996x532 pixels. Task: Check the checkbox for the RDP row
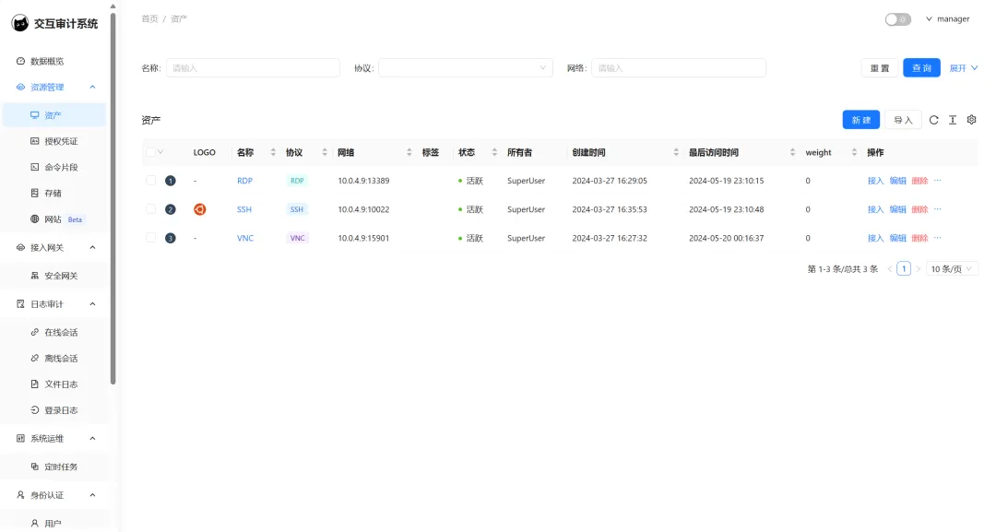point(151,181)
